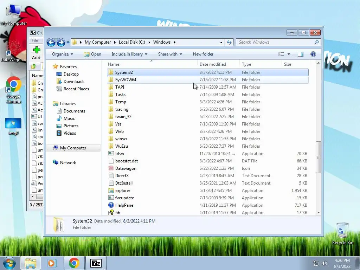
Task: Open the Recycle Bin desktop icon
Action: tap(342, 233)
